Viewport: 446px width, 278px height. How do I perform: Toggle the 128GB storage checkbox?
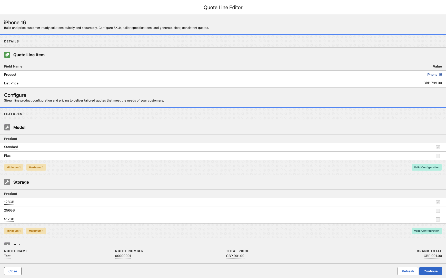(x=438, y=202)
